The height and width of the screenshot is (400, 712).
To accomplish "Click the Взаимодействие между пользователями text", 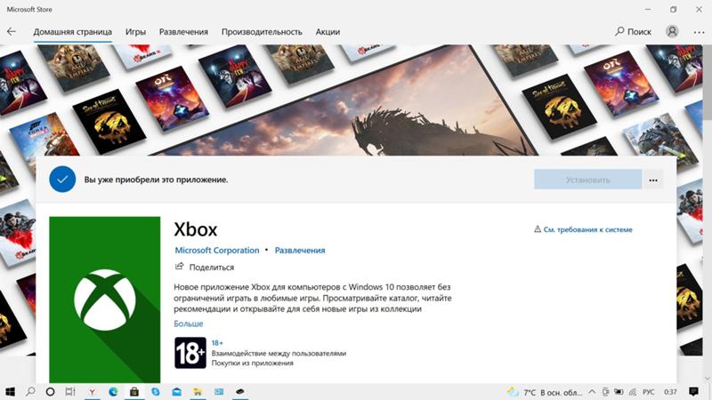I will pos(279,353).
